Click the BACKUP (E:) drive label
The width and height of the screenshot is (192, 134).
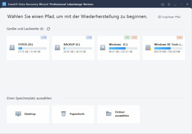72,44
